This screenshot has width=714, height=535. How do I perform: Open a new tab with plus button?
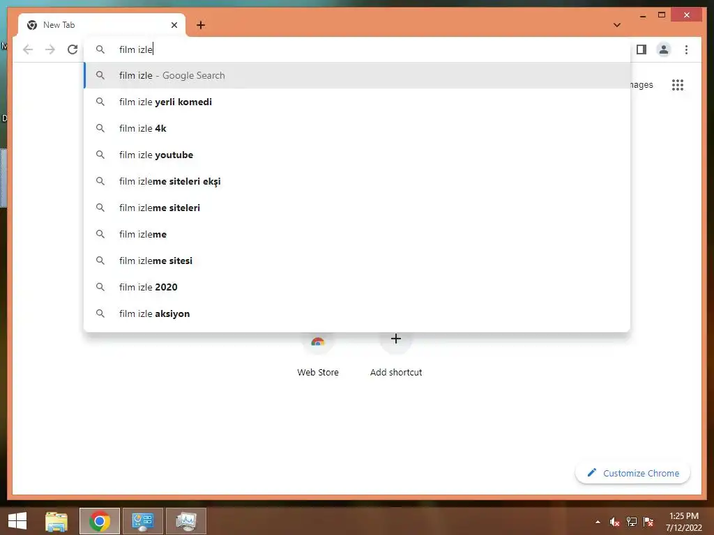(201, 25)
